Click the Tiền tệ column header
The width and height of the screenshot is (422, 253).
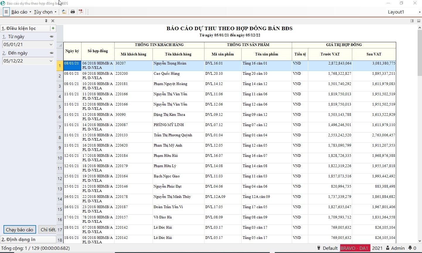(300, 54)
